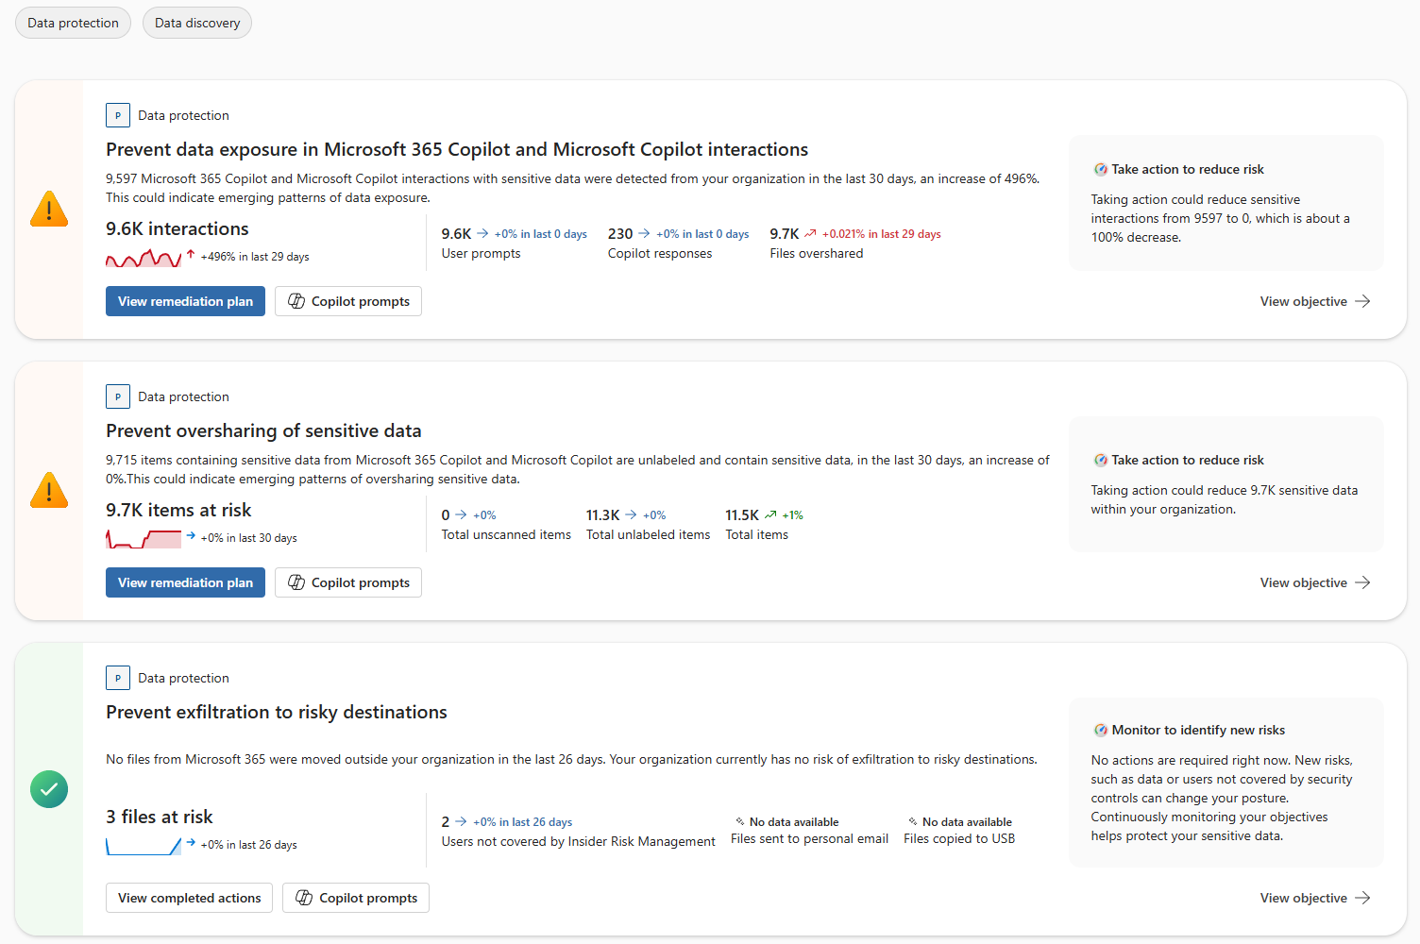View completed actions for exfiltration card
This screenshot has width=1420, height=944.
pyautogui.click(x=189, y=898)
